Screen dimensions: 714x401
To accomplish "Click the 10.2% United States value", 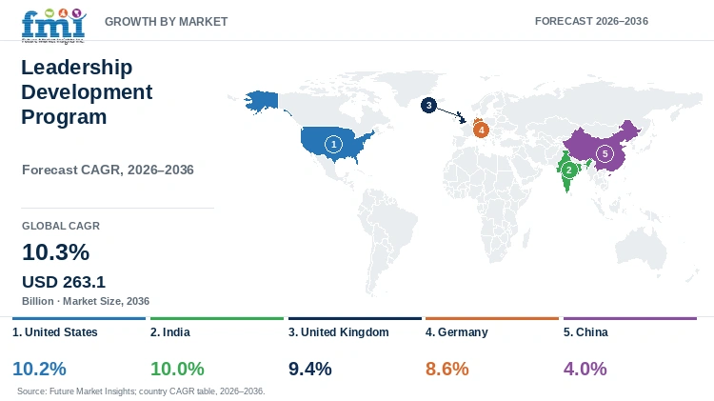I will click(39, 369).
